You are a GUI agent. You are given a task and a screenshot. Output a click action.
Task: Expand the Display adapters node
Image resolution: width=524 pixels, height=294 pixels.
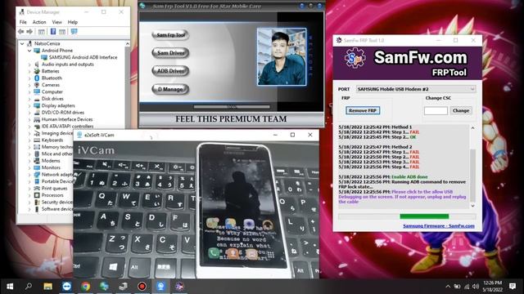click(x=29, y=105)
